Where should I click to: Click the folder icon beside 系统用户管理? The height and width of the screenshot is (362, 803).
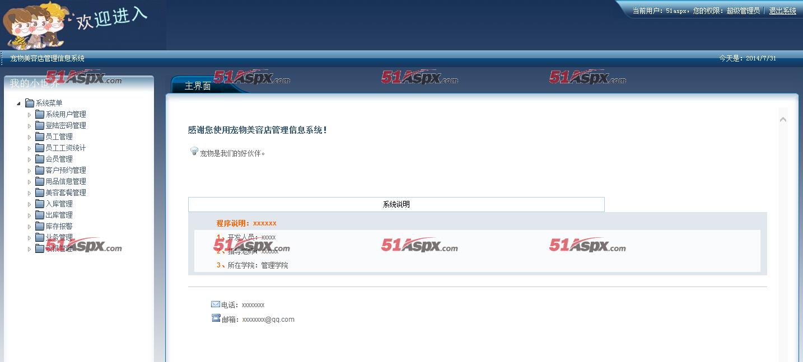pyautogui.click(x=40, y=114)
